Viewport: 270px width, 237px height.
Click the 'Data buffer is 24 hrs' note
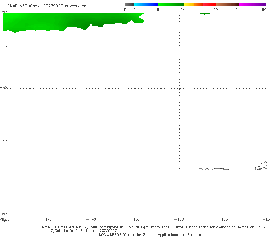tap(84, 231)
